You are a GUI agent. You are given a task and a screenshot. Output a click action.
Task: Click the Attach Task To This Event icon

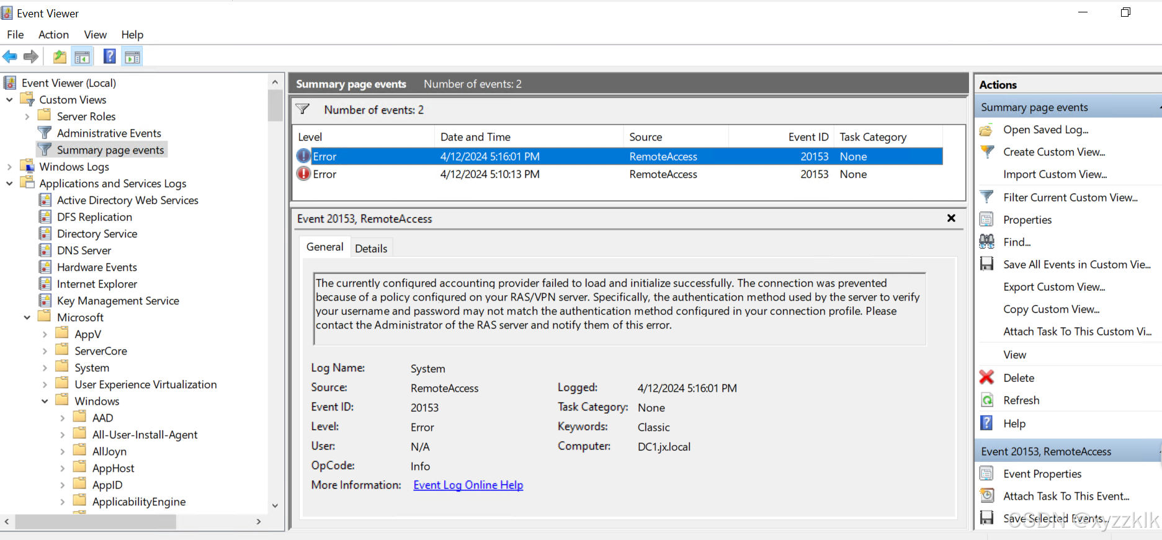986,496
